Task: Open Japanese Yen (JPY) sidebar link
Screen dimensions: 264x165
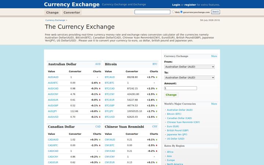Action: coord(177,135)
